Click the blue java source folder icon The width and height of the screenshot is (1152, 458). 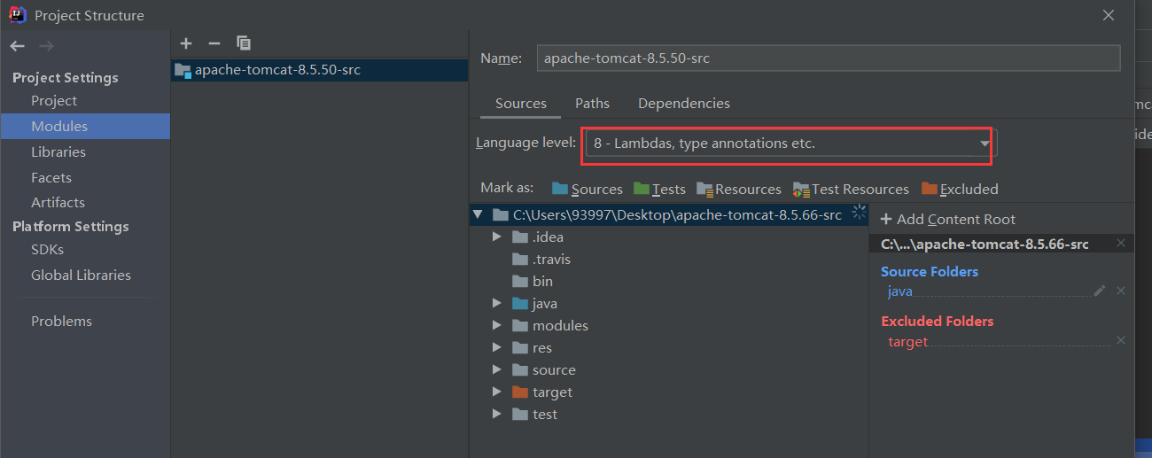[520, 303]
